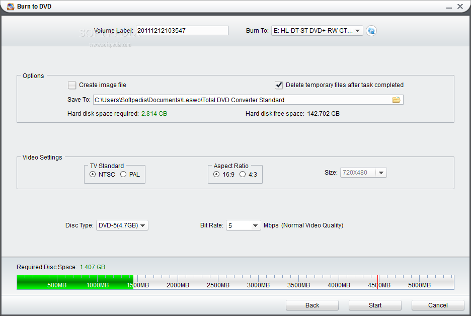Click the 3000MB mark on the scale
The width and height of the screenshot is (471, 316).
click(258, 285)
